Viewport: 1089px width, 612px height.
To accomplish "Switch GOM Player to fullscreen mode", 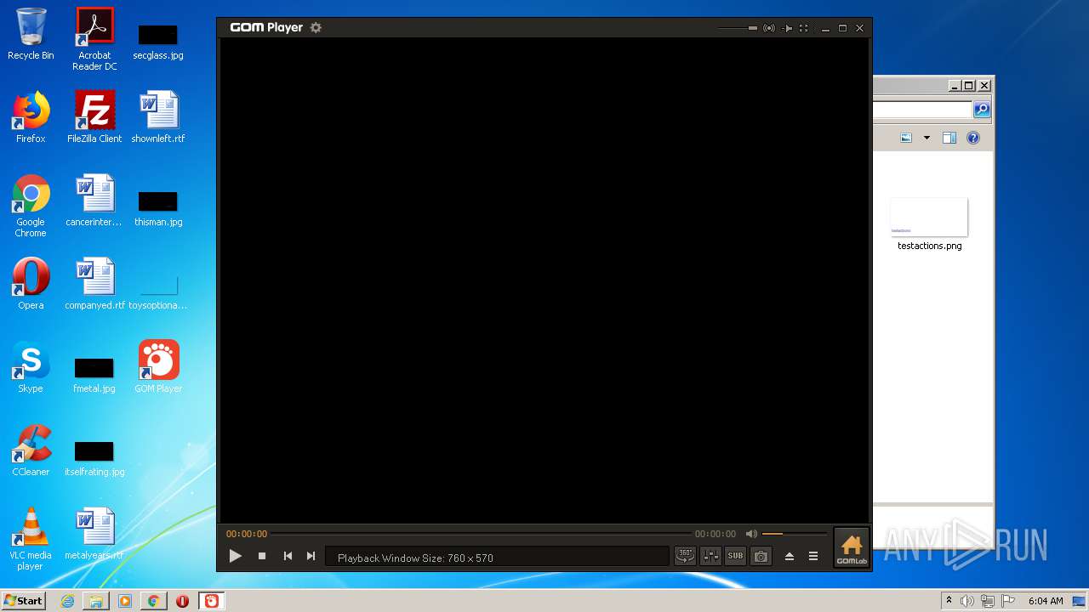I will (x=803, y=28).
